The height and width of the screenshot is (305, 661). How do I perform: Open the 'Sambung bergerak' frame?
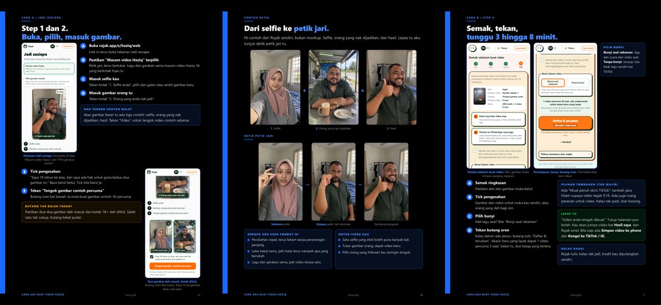pyautogui.click(x=386, y=181)
